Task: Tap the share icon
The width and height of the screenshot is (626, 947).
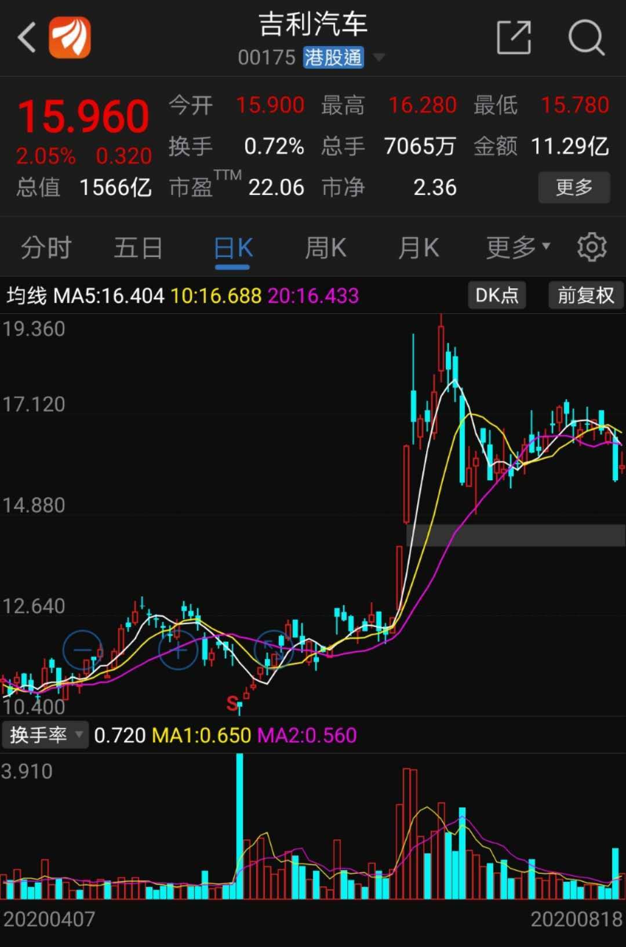Action: tap(514, 38)
